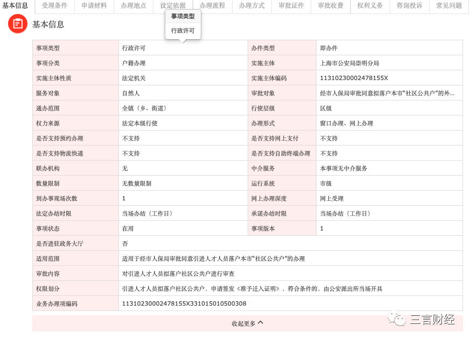This screenshot has height=340, width=470.
Task: Click the 区级 value in 行使层级 row
Action: 326,108
